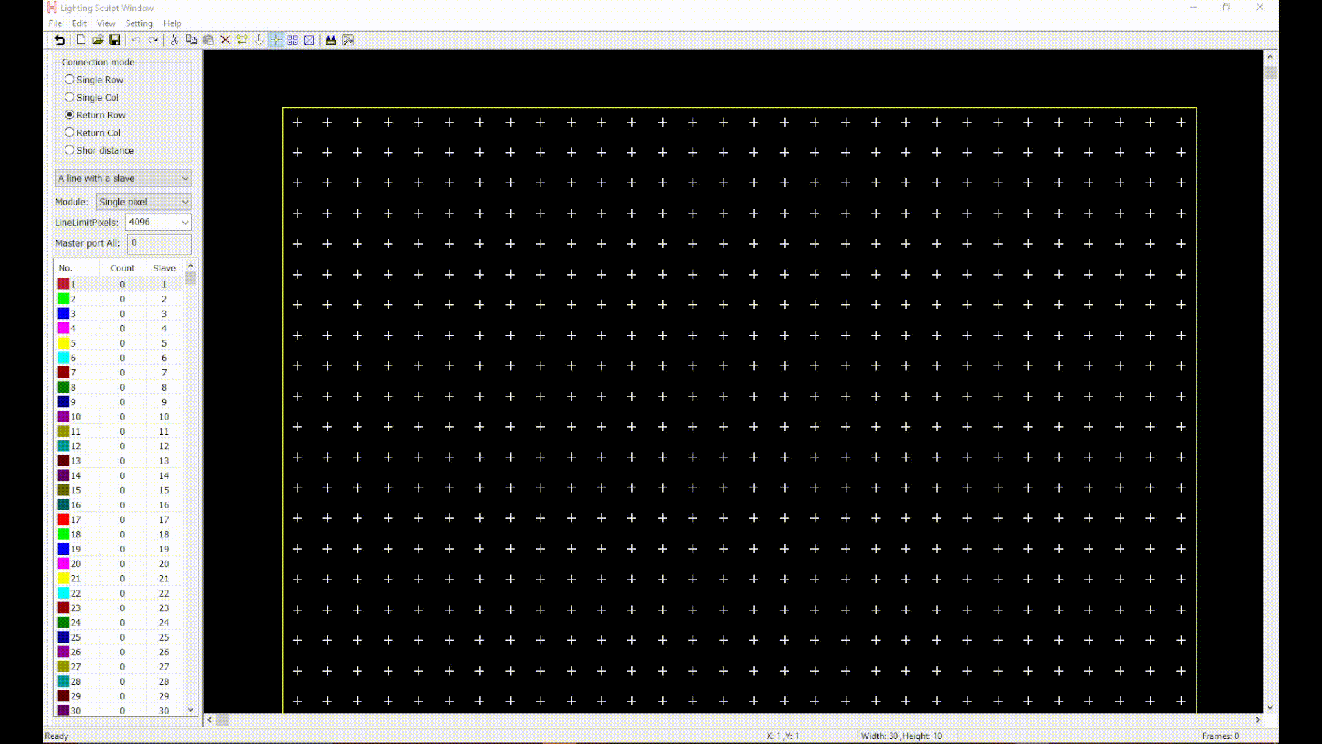Screen dimensions: 1322x744
Task: Open the View menu
Action: pos(106,23)
